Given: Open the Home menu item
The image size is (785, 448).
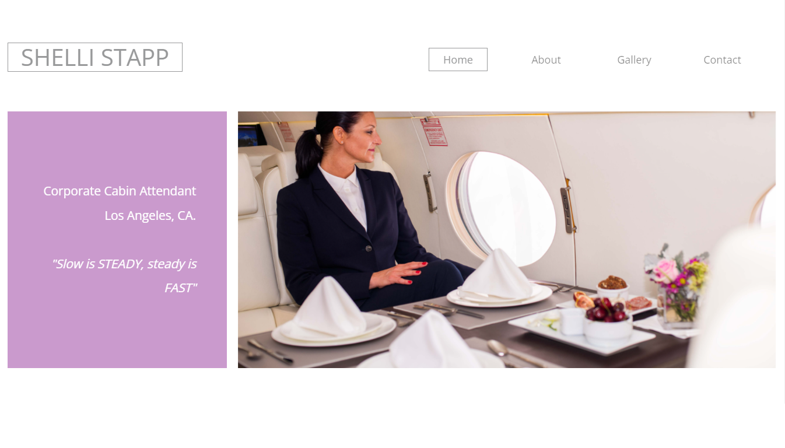Looking at the screenshot, I should click(458, 60).
